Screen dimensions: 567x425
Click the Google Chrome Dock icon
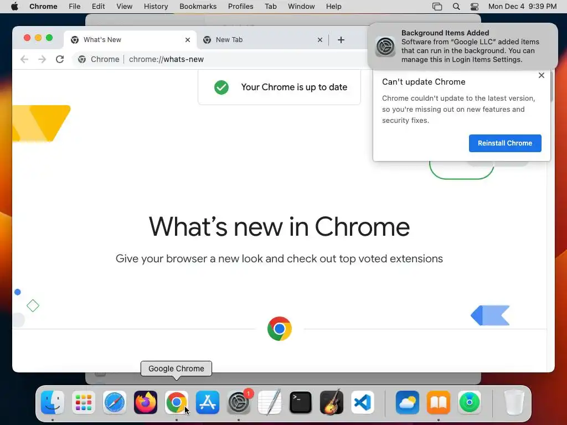177,402
